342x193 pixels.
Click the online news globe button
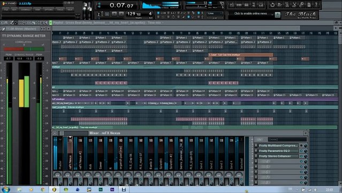tap(277, 14)
